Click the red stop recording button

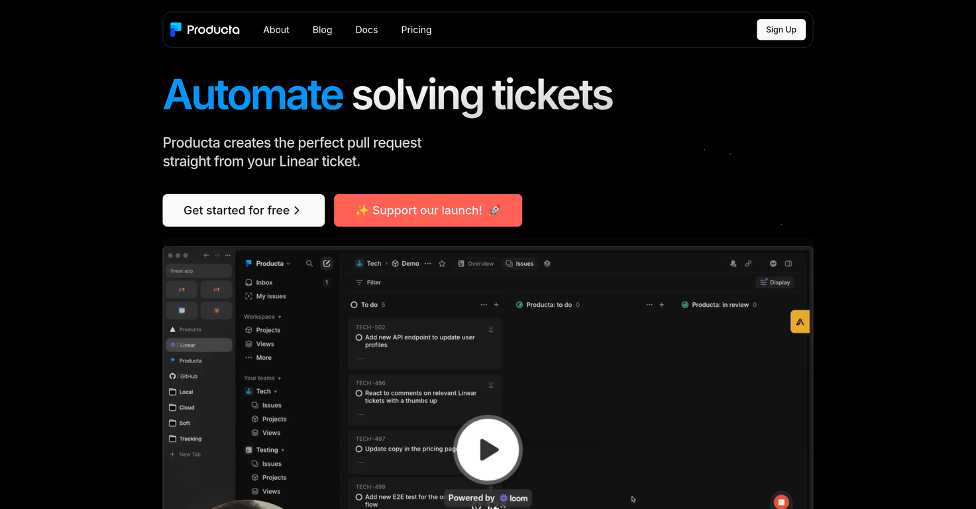coord(781,502)
